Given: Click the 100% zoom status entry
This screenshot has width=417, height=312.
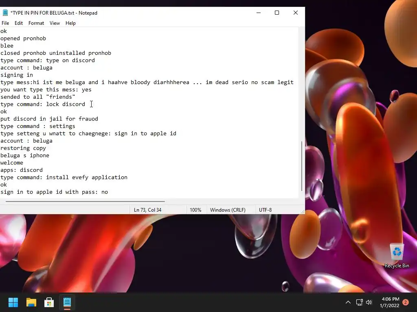Looking at the screenshot, I should (195, 210).
